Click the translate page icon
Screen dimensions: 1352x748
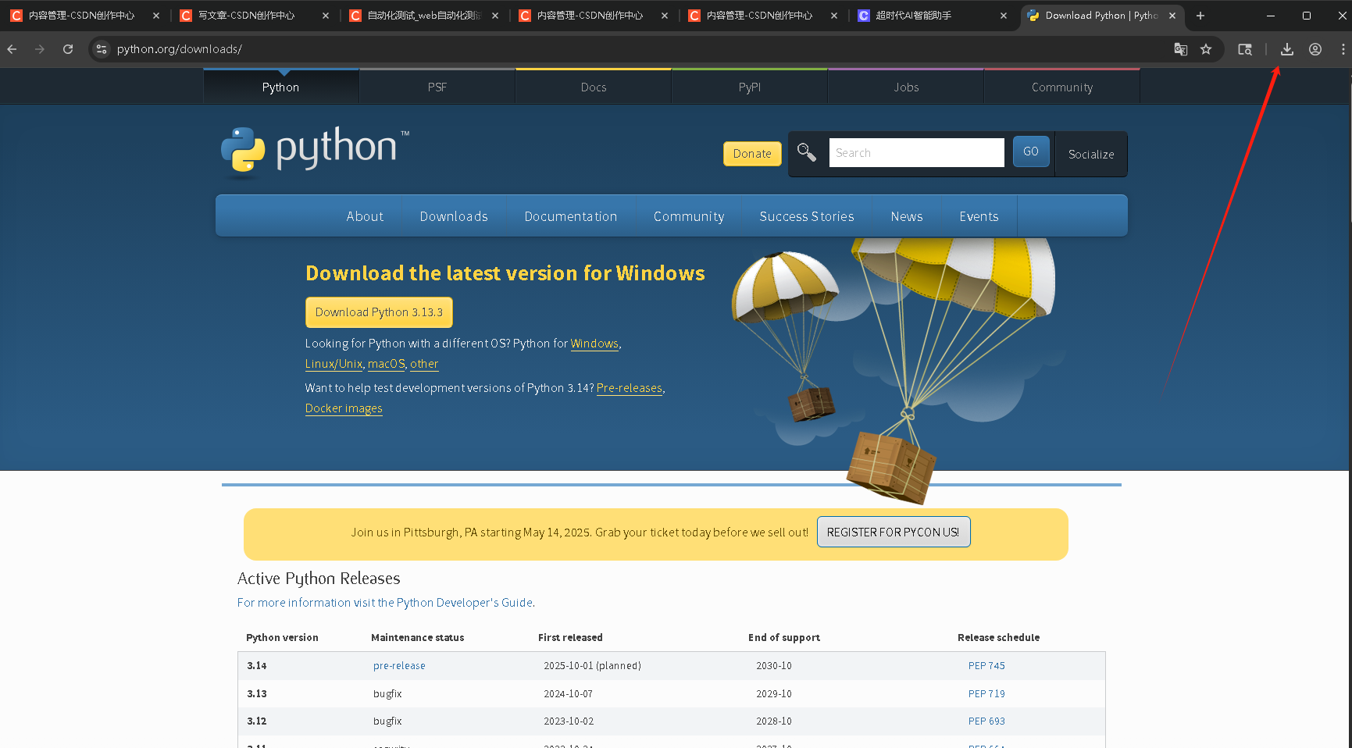[x=1181, y=49]
